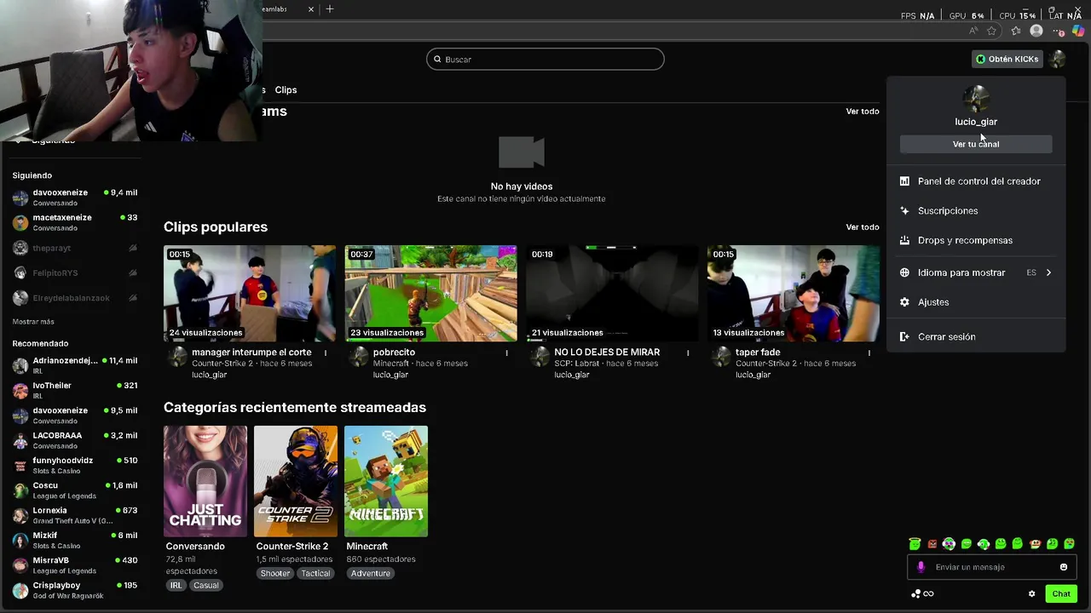Open Suscripciones from account menu
This screenshot has height=613, width=1091.
point(976,211)
